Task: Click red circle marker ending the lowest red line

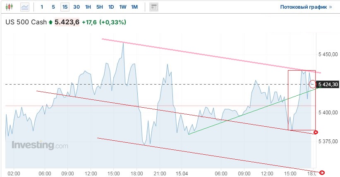Action: [x=322, y=172]
